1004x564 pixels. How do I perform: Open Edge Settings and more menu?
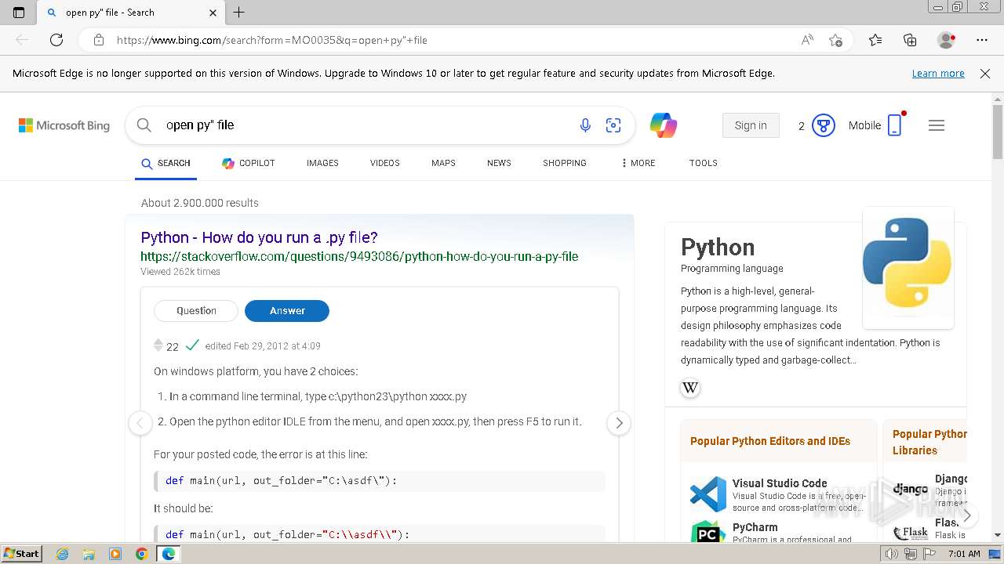(981, 40)
